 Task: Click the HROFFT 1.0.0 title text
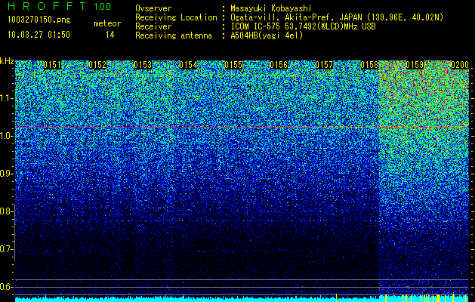coord(60,6)
